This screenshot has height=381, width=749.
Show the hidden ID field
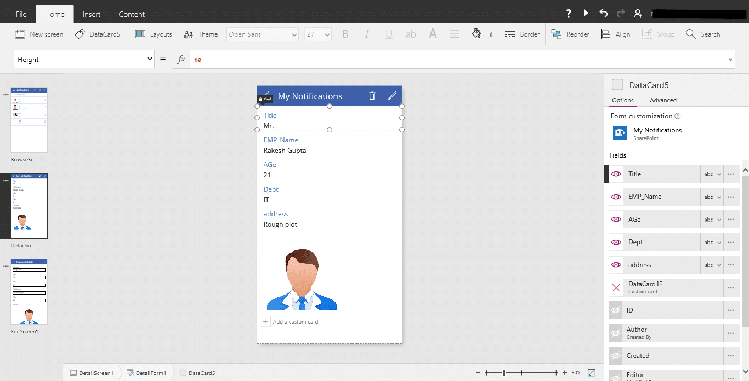(615, 310)
